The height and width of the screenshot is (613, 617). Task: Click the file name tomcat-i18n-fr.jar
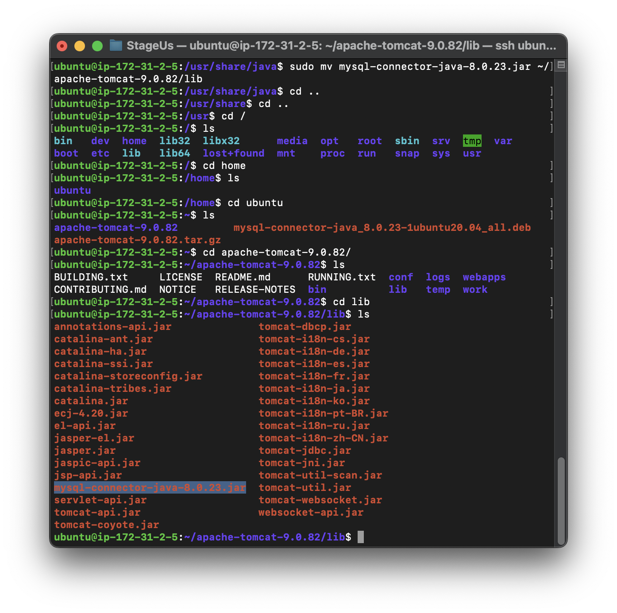point(314,376)
